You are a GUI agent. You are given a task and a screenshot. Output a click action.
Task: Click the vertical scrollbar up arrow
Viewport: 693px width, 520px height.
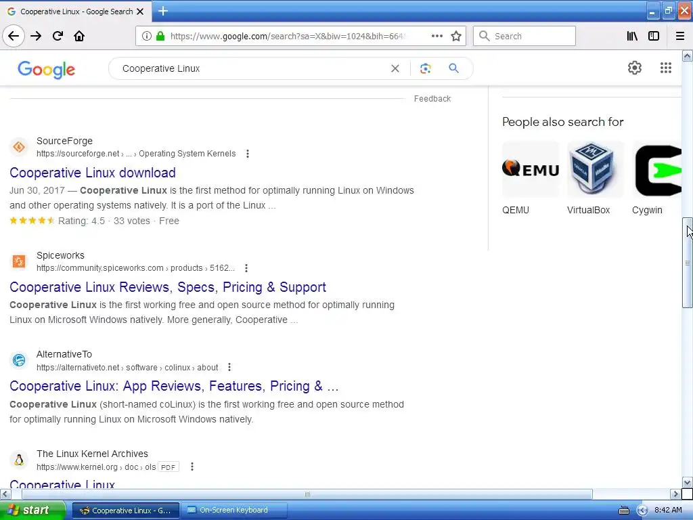click(x=687, y=56)
